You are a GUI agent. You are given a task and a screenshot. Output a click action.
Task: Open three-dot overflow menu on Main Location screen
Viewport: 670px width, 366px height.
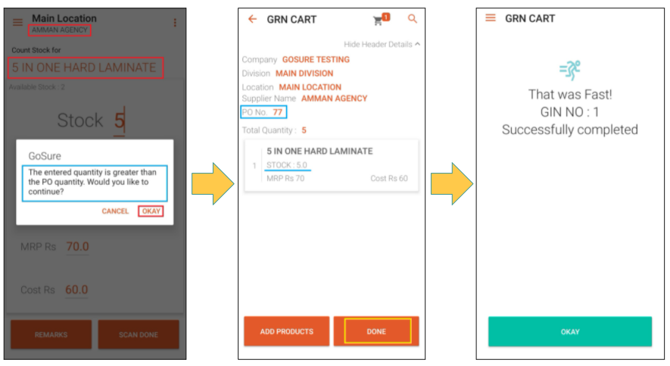(175, 23)
